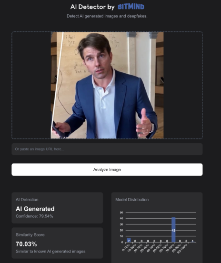Image resolution: width=221 pixels, height=263 pixels.
Task: Click 'Similar to known AI generated images'
Action: 50,251
